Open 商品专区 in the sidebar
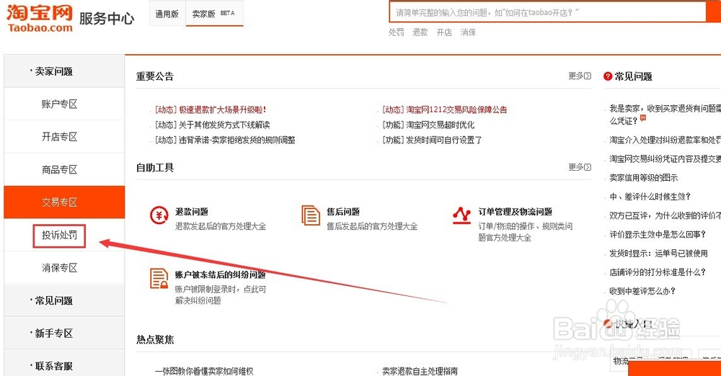The image size is (721, 376). (x=64, y=169)
